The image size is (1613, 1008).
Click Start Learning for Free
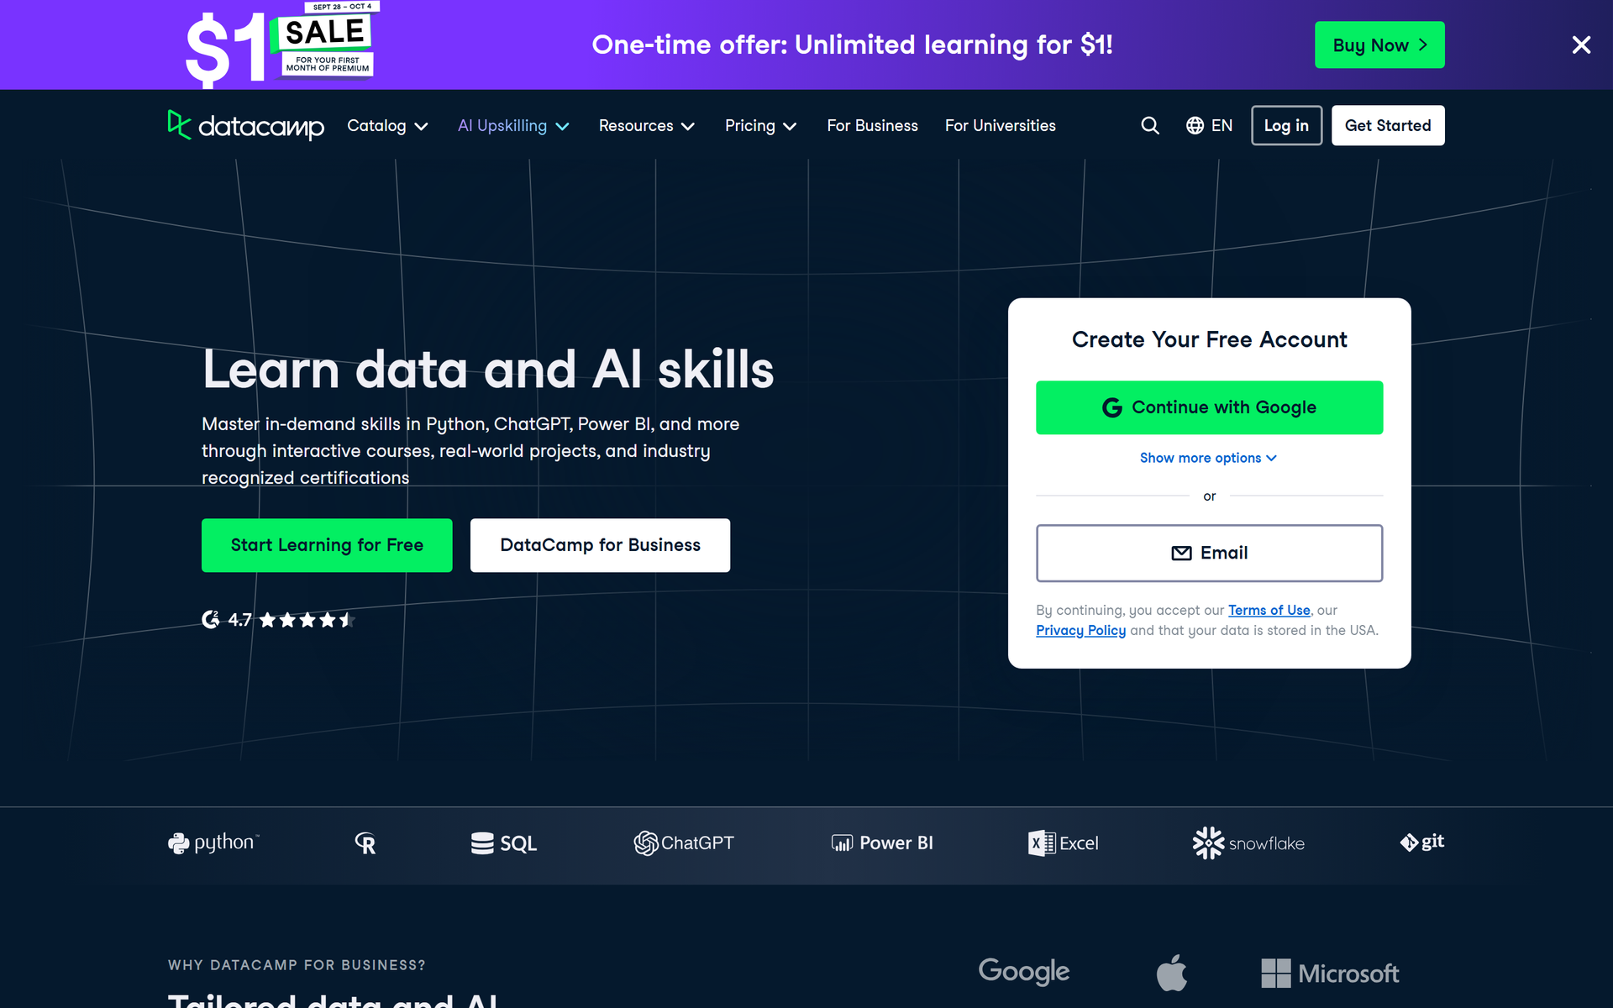pos(327,545)
